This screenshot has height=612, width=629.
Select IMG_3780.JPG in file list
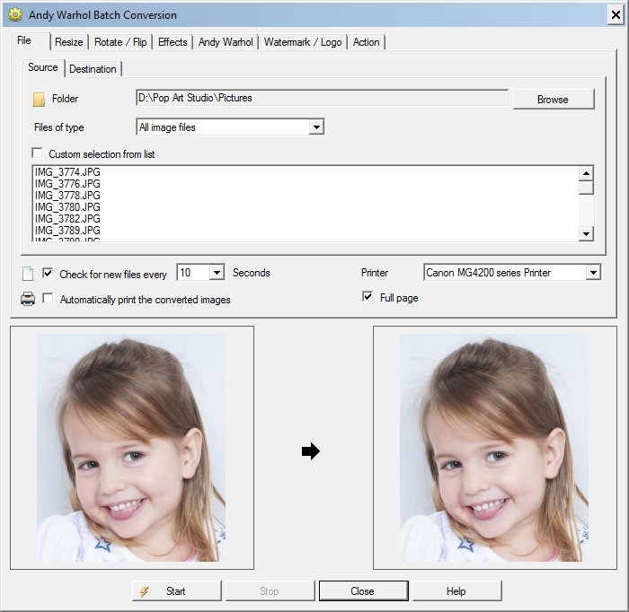tap(67, 207)
